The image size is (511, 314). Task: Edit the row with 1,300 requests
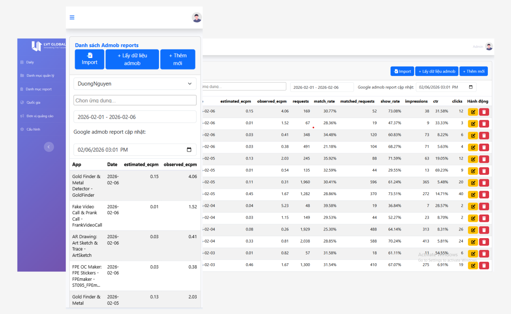pos(473,266)
